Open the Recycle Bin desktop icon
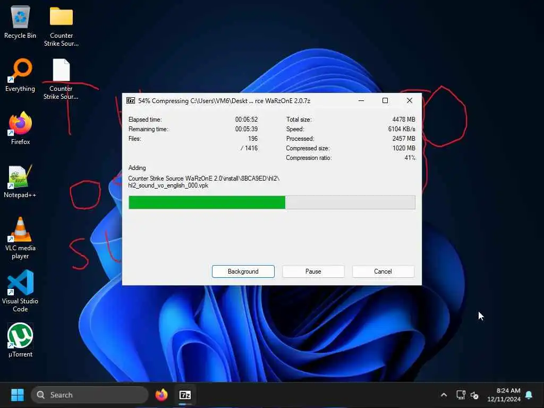The width and height of the screenshot is (544, 408). 20,22
